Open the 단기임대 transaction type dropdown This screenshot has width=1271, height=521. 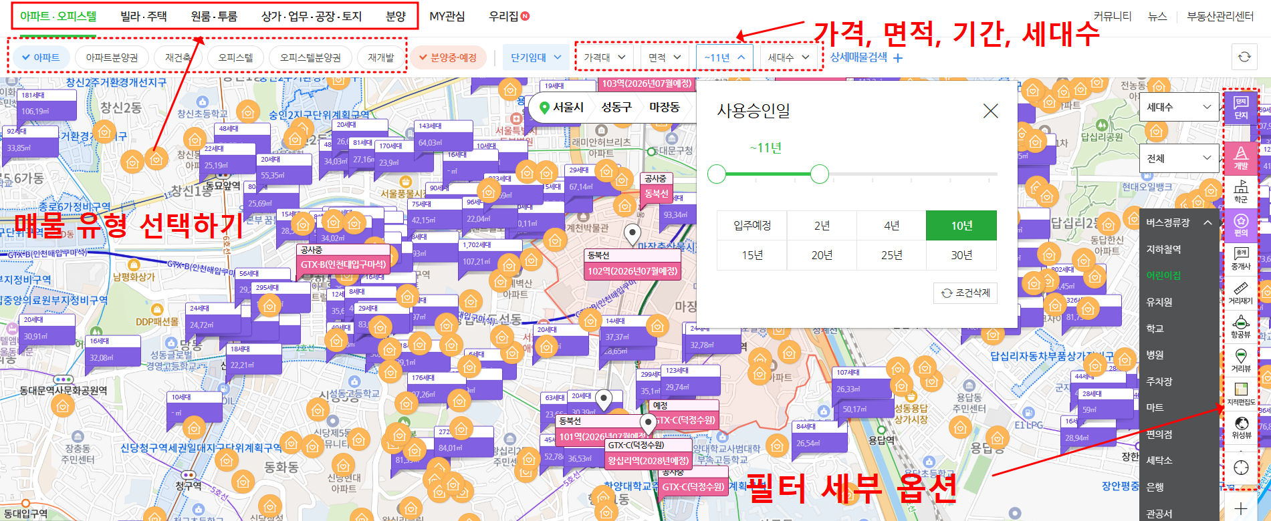(x=536, y=57)
